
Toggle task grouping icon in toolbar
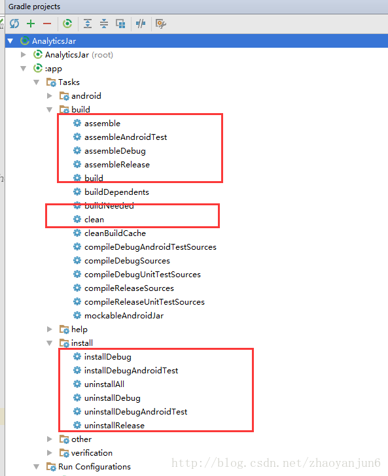120,24
